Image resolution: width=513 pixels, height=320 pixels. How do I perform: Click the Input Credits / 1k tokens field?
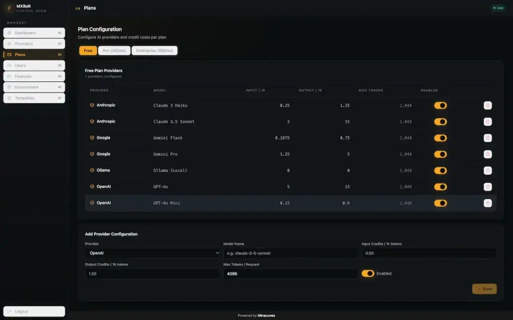429,253
